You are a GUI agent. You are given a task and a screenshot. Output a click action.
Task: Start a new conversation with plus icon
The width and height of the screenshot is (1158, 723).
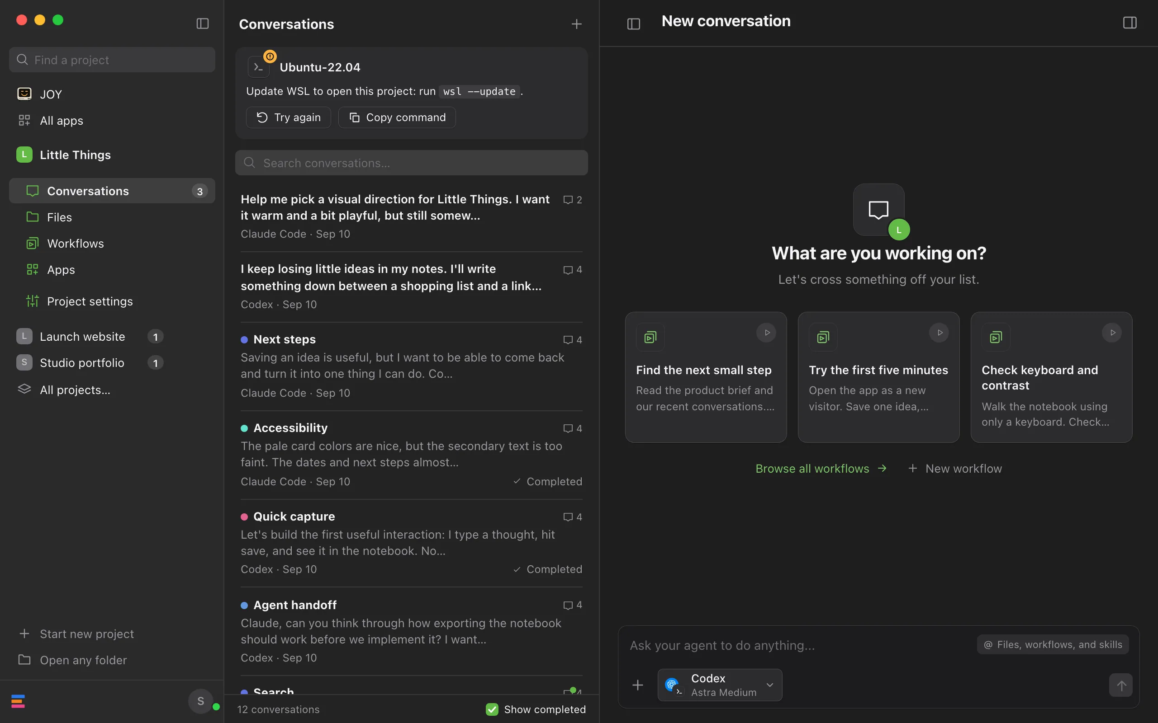click(x=577, y=24)
